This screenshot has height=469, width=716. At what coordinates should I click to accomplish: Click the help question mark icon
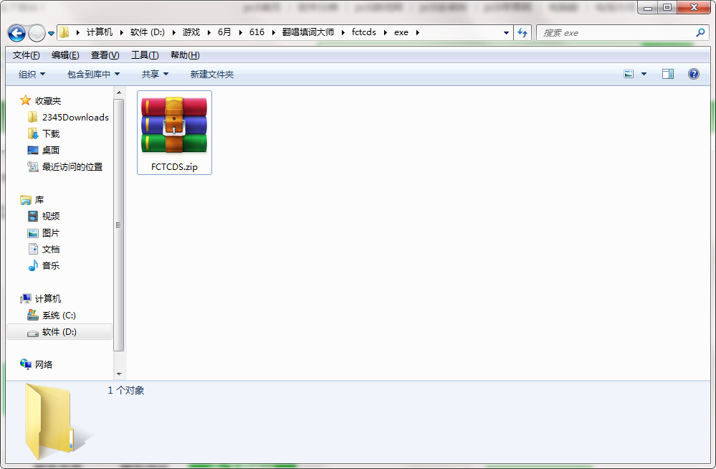coord(693,74)
